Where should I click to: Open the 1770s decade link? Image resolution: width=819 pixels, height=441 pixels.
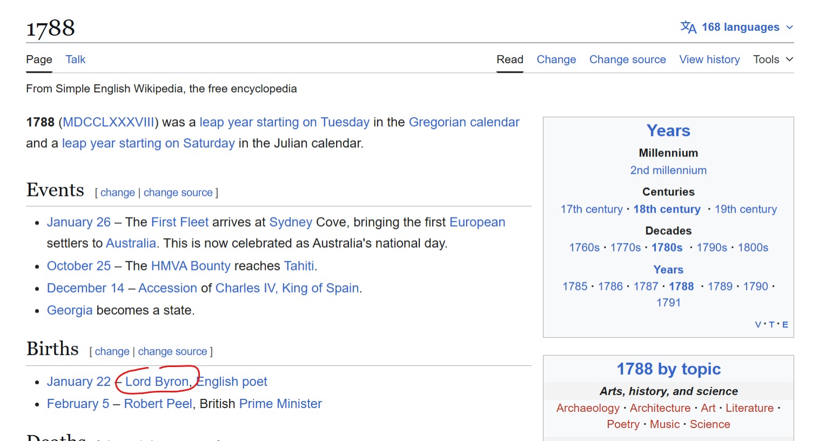626,247
